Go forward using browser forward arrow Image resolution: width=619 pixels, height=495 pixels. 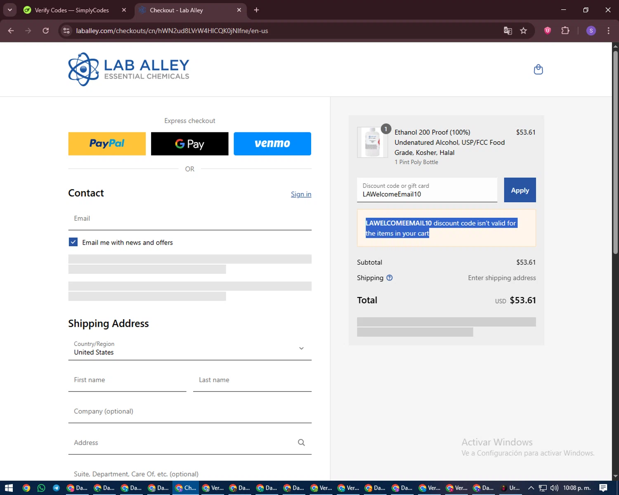coord(28,31)
